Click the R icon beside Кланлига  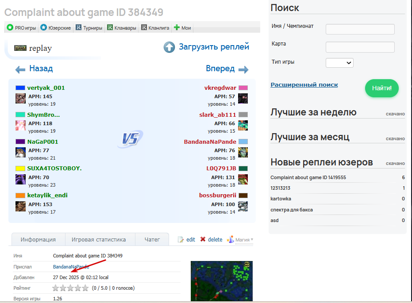point(144,27)
